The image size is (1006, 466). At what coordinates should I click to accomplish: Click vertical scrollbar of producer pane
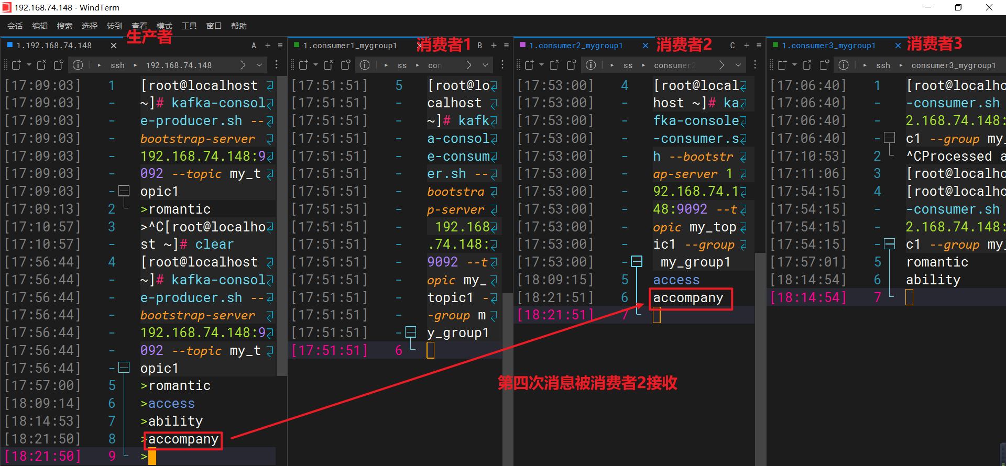[282, 225]
